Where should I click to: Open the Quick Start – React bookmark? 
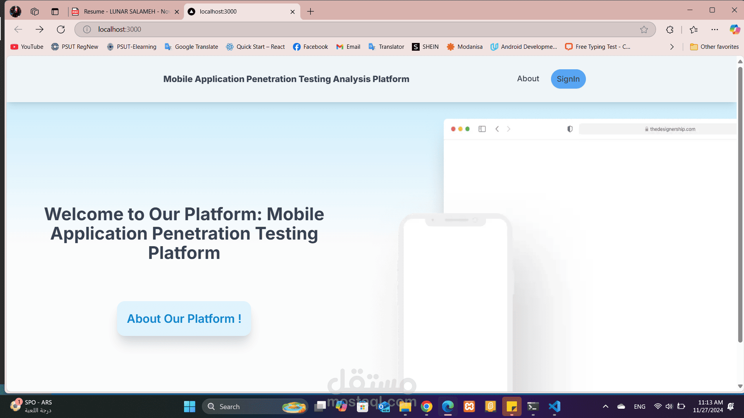[x=255, y=47]
